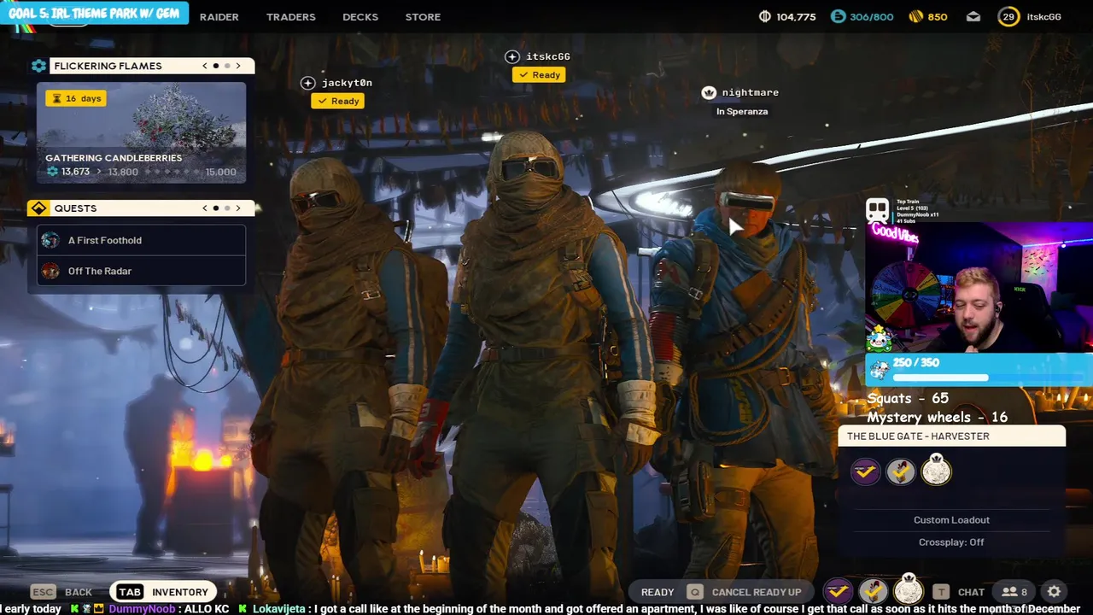Go to previous Flickering Flames page arrow

pos(205,66)
